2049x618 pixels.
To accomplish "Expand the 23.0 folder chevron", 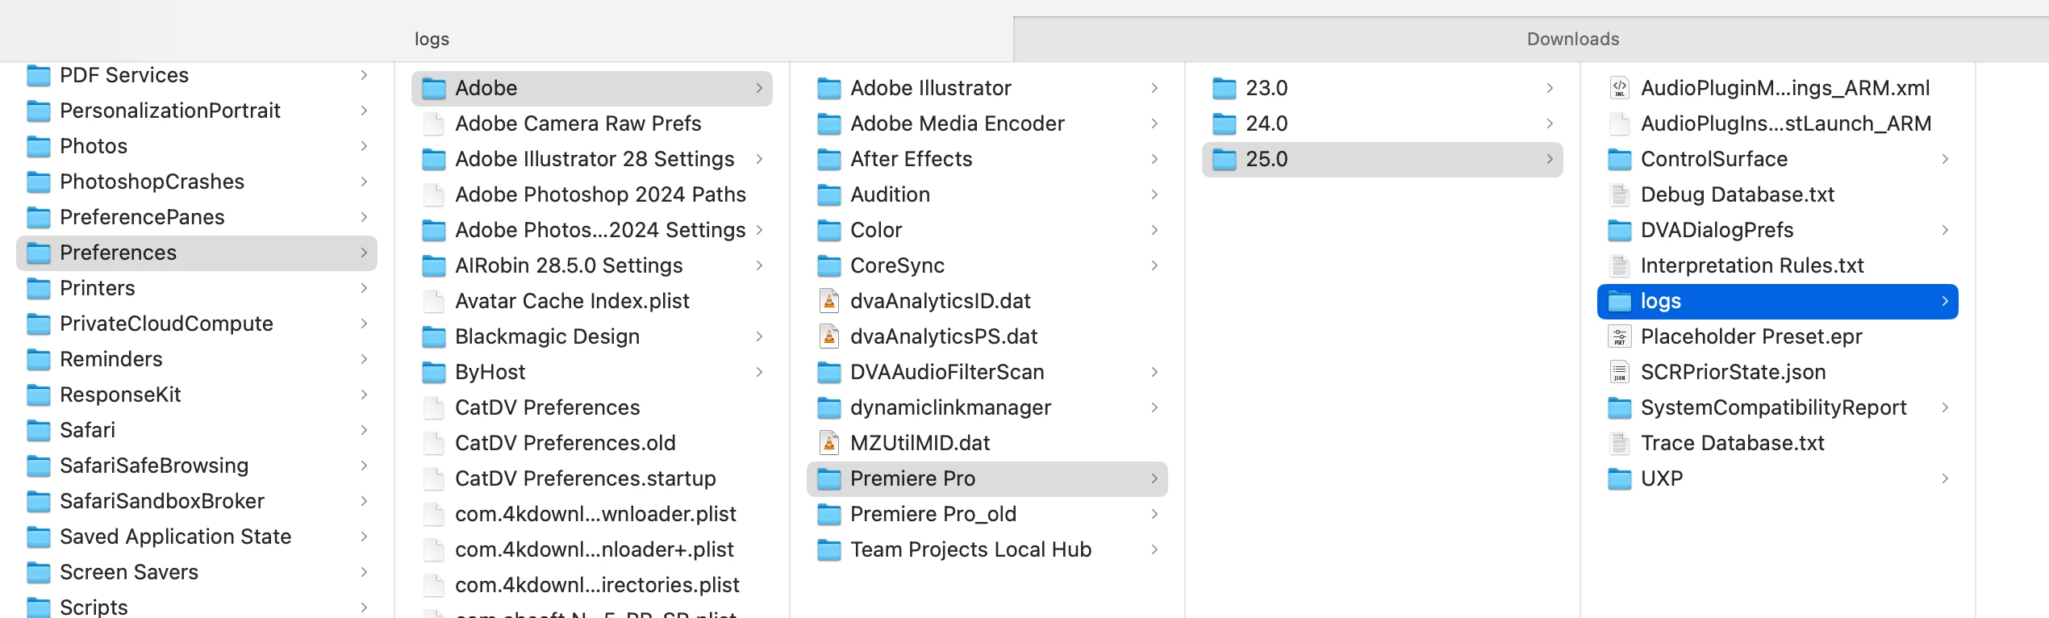I will [1550, 88].
